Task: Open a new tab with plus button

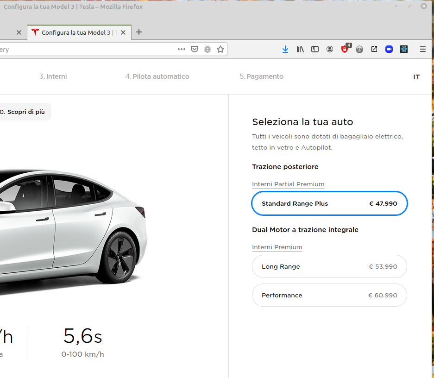Action: pos(139,32)
